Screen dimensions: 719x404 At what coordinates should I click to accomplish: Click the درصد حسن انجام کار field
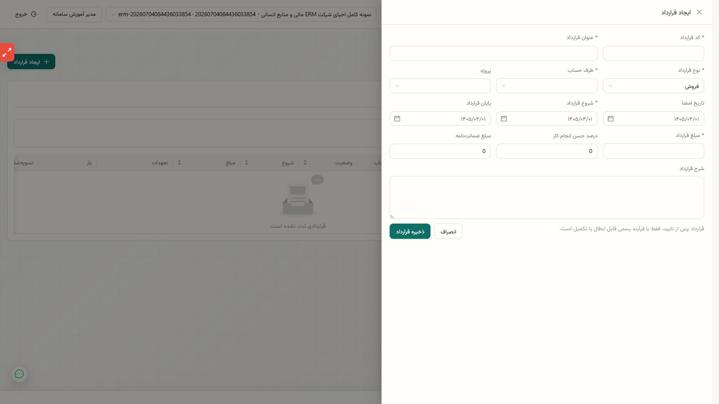click(x=547, y=151)
